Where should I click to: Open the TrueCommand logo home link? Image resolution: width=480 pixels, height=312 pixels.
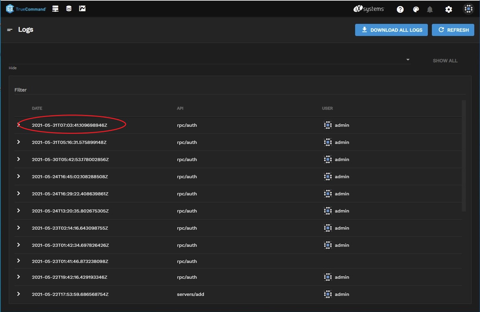pyautogui.click(x=26, y=9)
